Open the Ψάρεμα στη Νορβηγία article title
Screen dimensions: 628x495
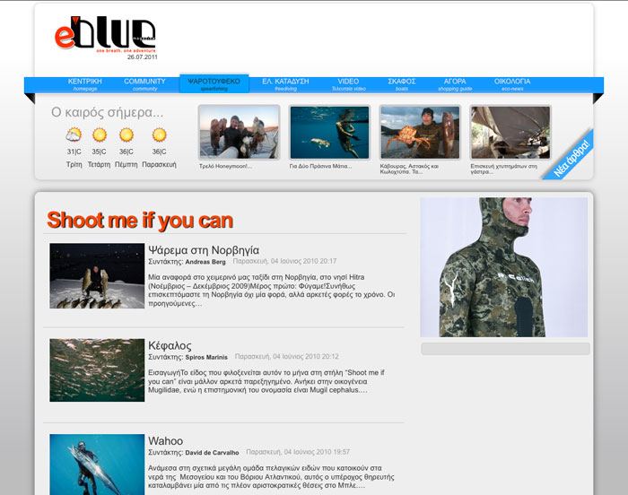204,250
